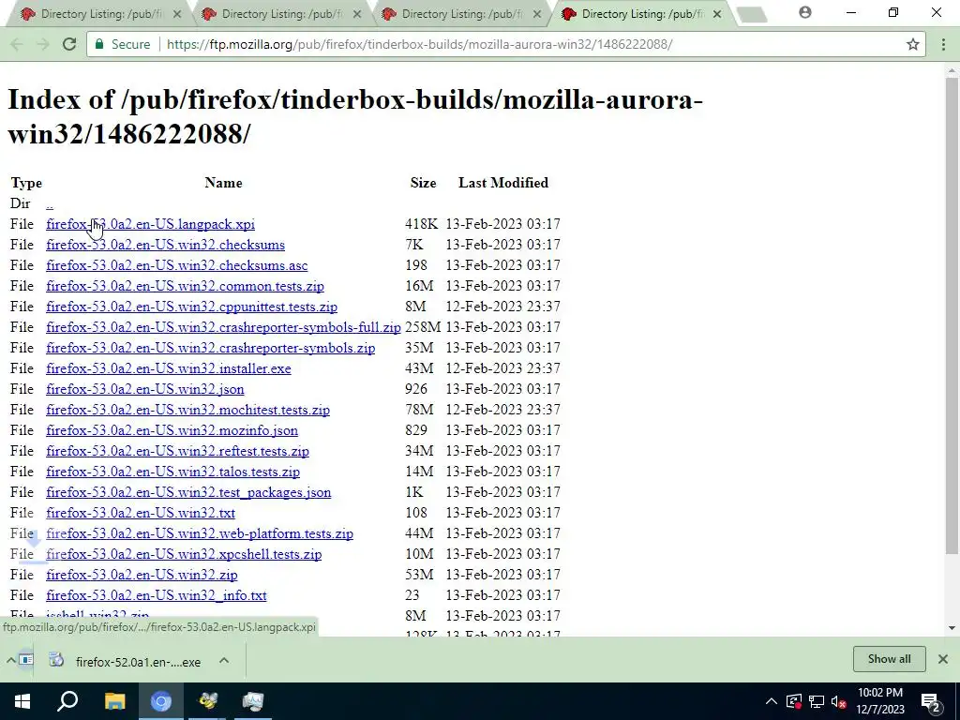Download win32.mochitest.tests.zip
Screen dimensions: 960x720
(187, 411)
